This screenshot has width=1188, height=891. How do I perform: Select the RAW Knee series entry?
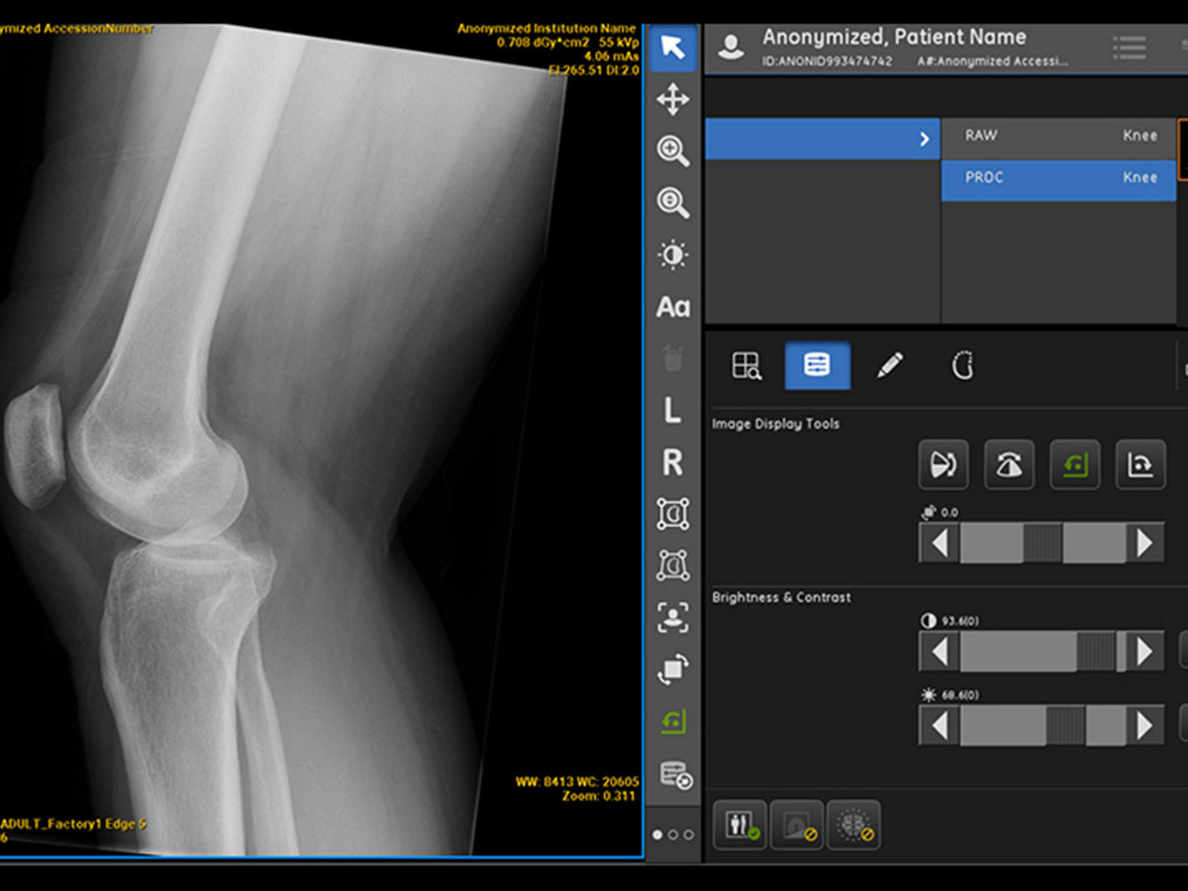[1058, 136]
